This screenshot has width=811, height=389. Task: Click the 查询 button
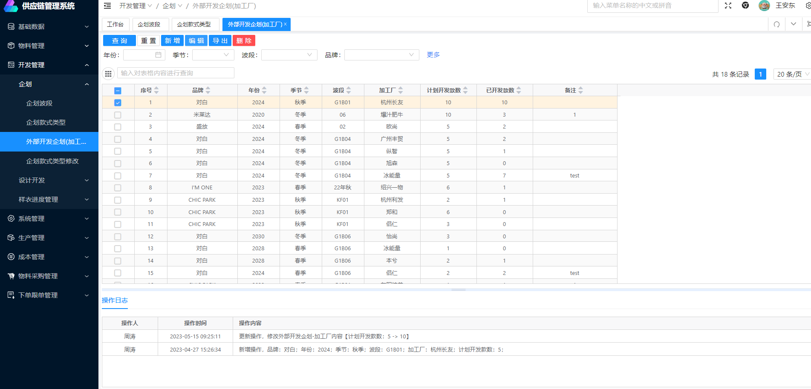[119, 40]
